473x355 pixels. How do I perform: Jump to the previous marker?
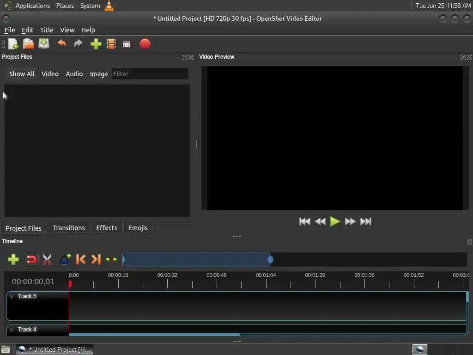[80, 259]
